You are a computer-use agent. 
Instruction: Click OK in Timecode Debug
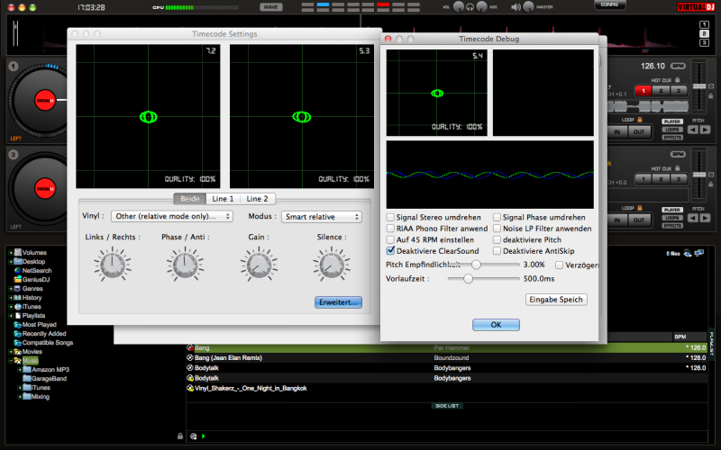tap(497, 325)
